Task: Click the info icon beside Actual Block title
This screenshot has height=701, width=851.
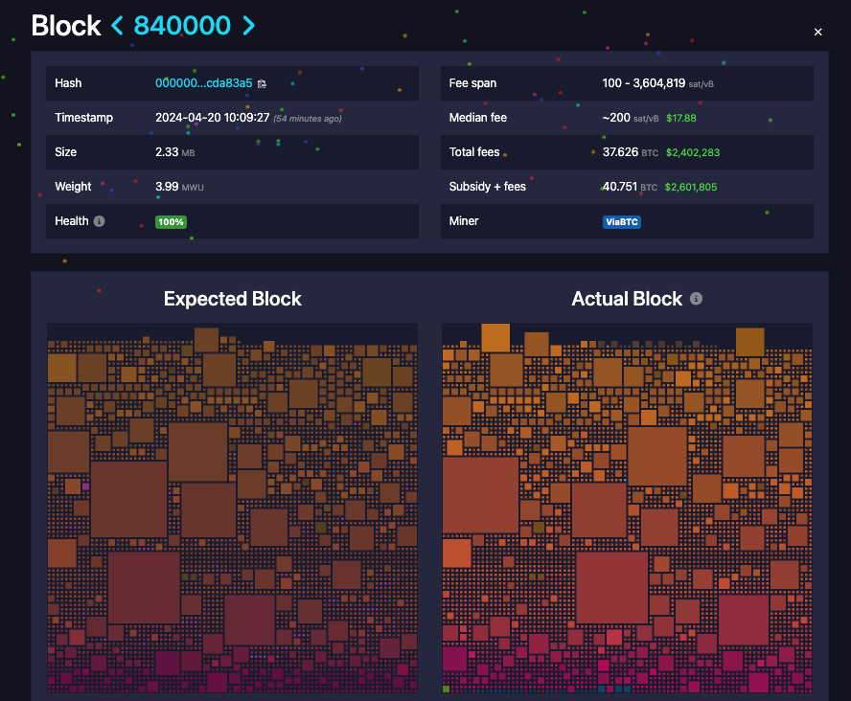Action: tap(697, 299)
